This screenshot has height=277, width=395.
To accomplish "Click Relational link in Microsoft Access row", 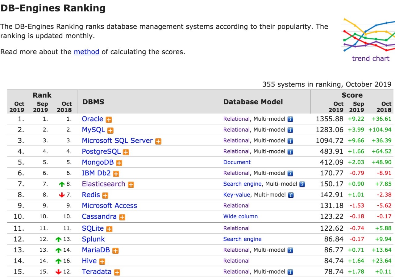I will click(237, 206).
